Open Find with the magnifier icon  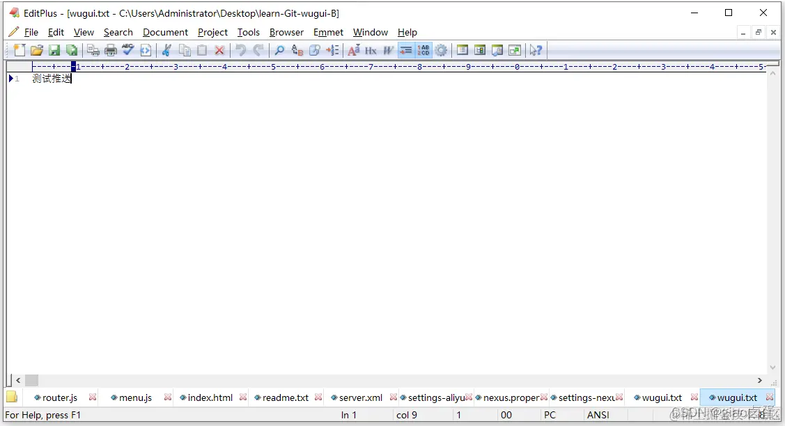(x=279, y=50)
